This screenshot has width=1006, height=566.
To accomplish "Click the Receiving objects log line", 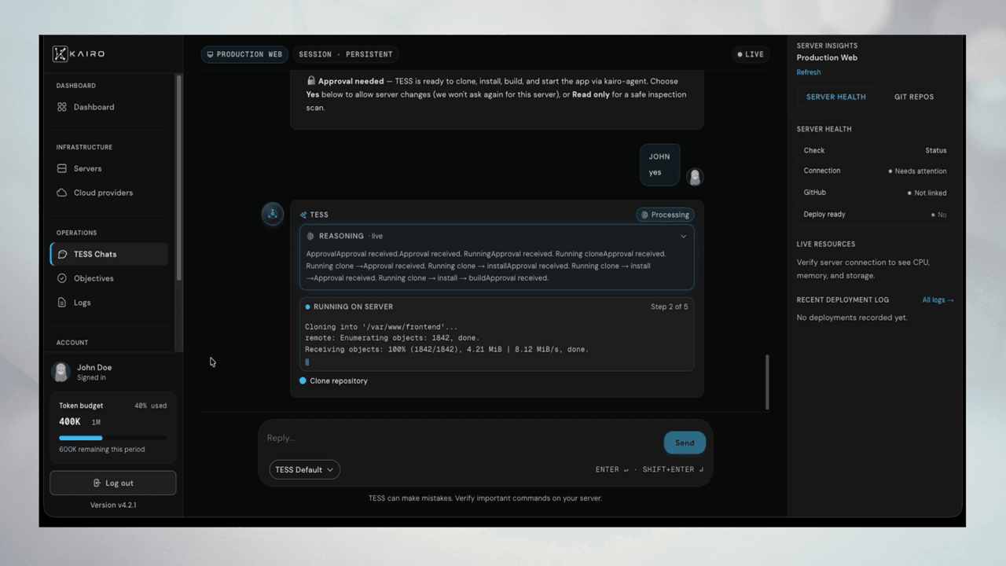I will [446, 349].
